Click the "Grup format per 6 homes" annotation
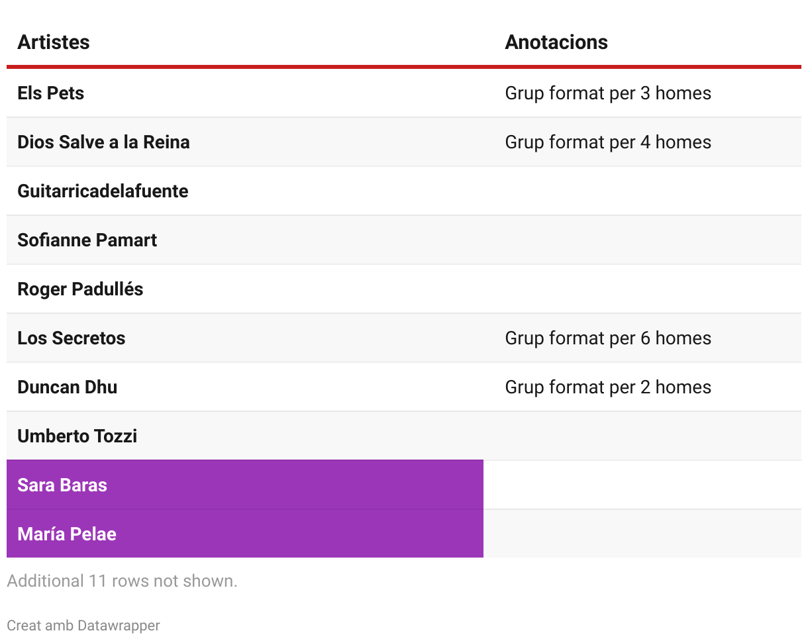The height and width of the screenshot is (641, 808). (x=608, y=338)
